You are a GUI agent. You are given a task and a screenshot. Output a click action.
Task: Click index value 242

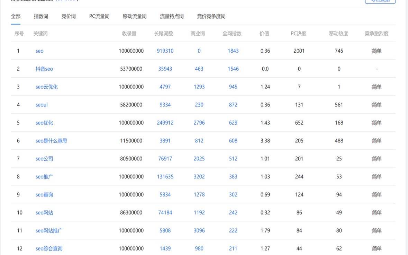(x=233, y=213)
